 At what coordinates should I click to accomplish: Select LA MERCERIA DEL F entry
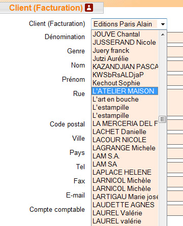[x=125, y=123]
